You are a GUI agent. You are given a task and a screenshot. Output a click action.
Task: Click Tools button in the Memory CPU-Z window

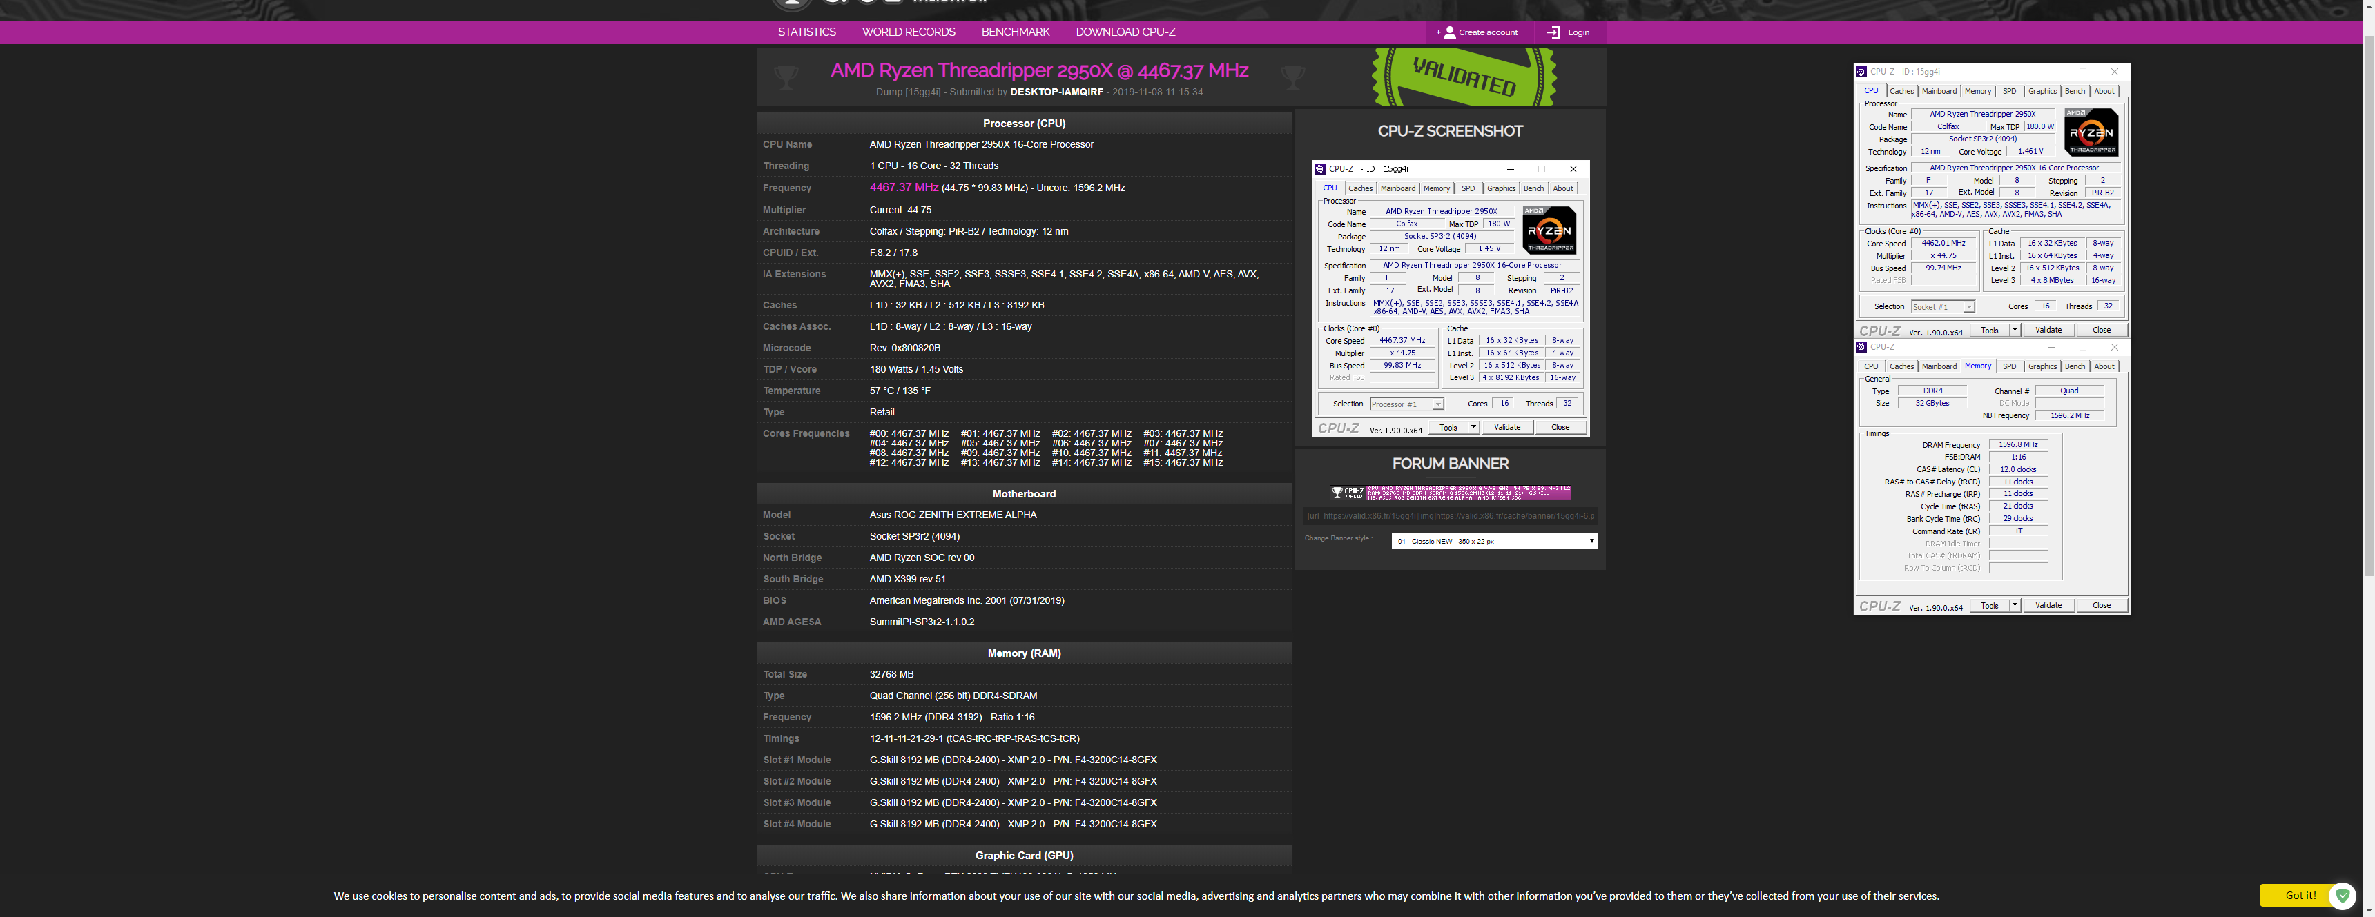1990,606
